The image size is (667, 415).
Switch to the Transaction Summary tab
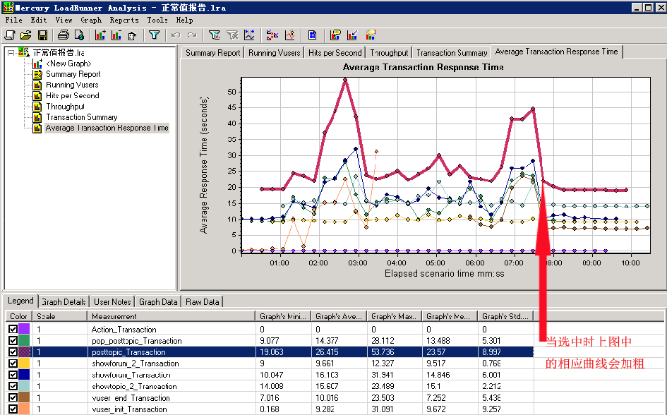click(x=452, y=53)
